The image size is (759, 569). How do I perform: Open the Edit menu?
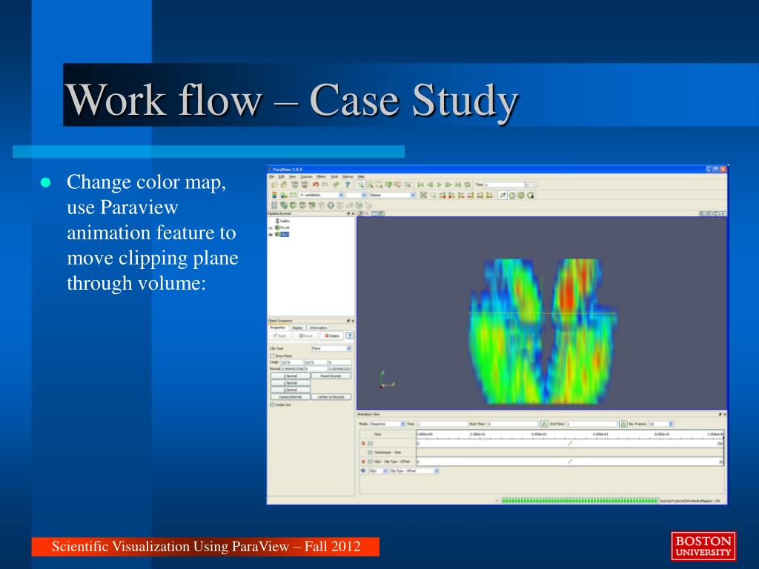click(x=281, y=176)
